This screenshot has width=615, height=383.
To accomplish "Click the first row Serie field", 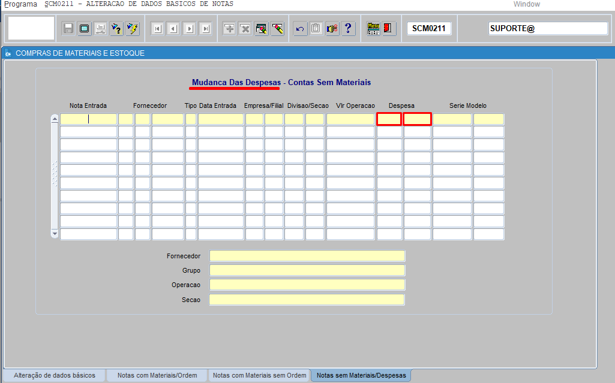I will (x=452, y=119).
